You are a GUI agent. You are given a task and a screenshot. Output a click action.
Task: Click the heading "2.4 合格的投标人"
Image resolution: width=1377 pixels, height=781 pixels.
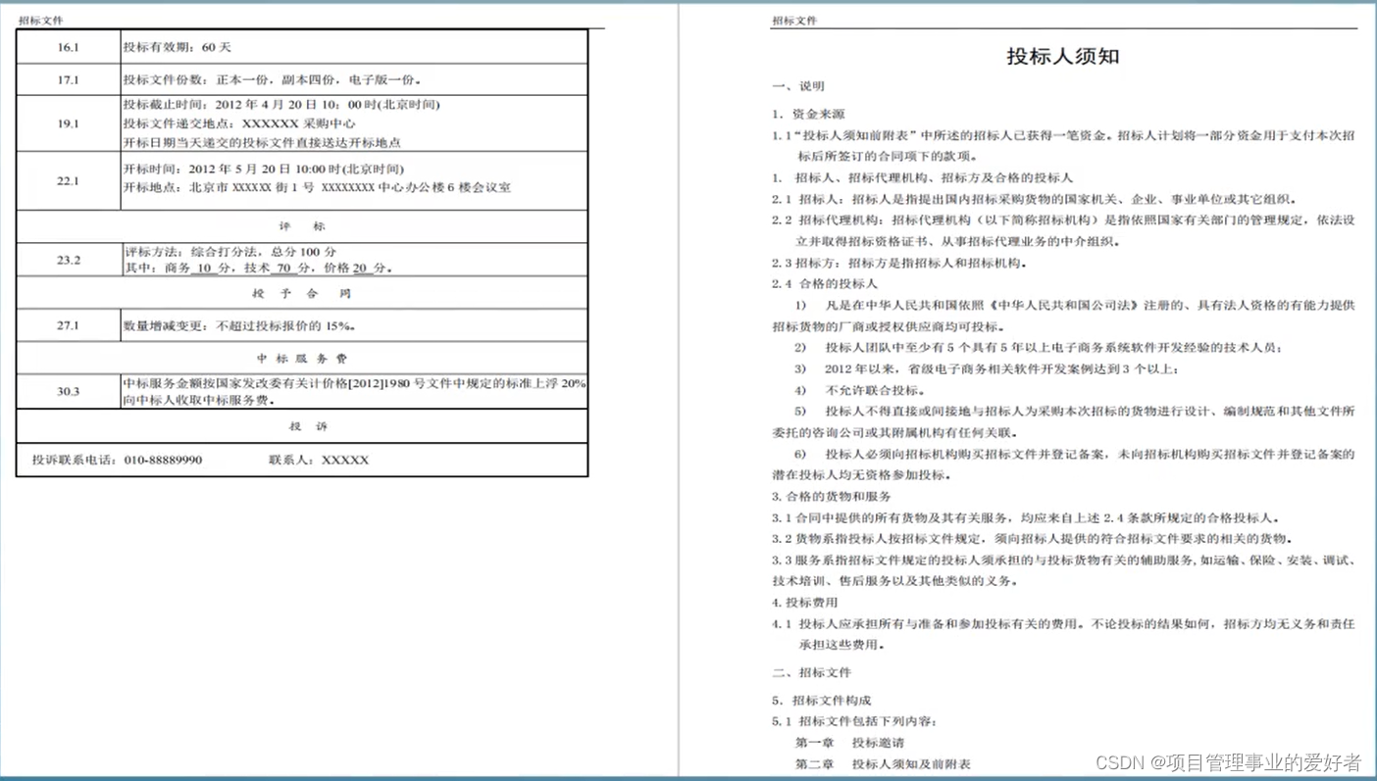click(x=825, y=284)
